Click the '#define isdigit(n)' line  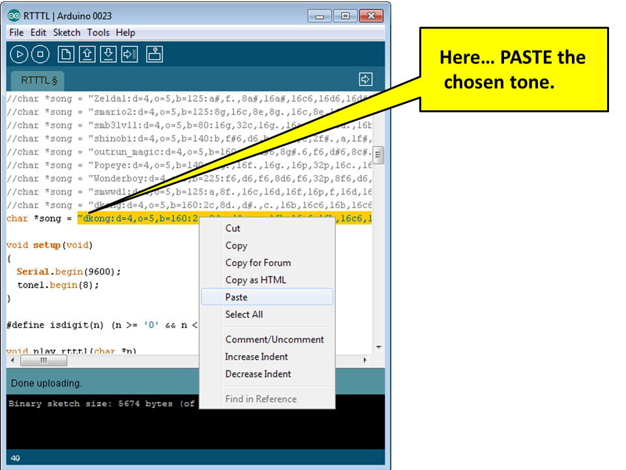pos(102,325)
